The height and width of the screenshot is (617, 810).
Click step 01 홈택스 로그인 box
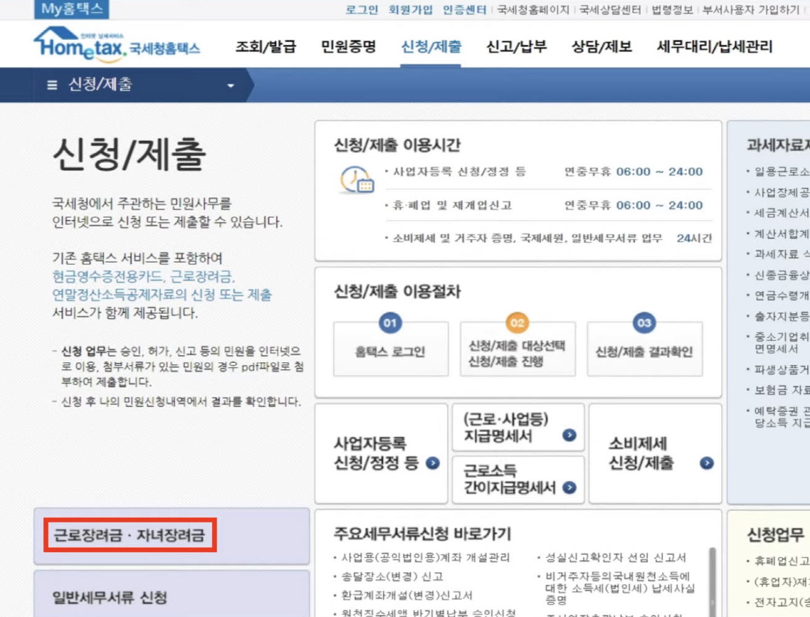click(x=391, y=349)
